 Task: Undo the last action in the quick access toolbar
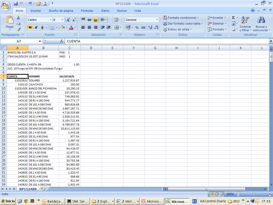coord(30,3)
